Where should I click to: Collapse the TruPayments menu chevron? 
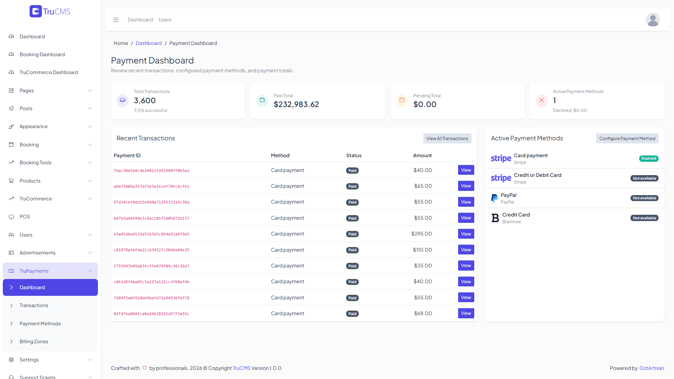(x=90, y=271)
